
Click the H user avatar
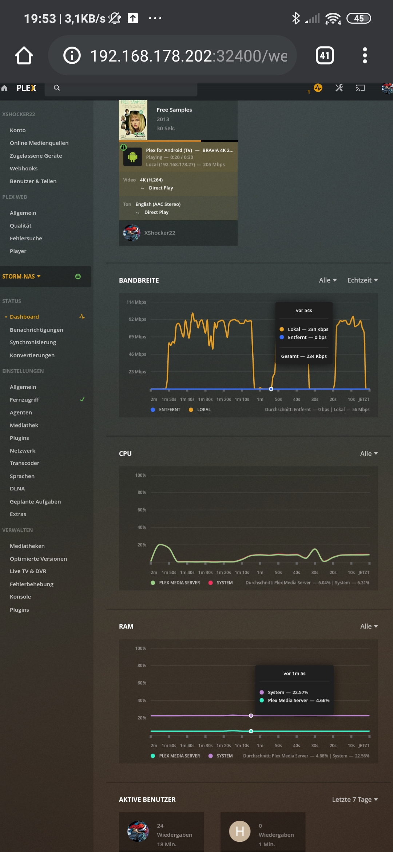tap(240, 831)
